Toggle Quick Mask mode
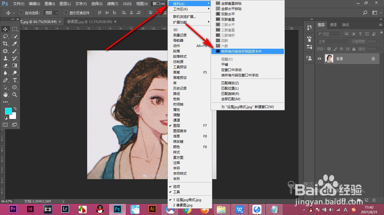This screenshot has width=384, height=215. pyautogui.click(x=5, y=125)
